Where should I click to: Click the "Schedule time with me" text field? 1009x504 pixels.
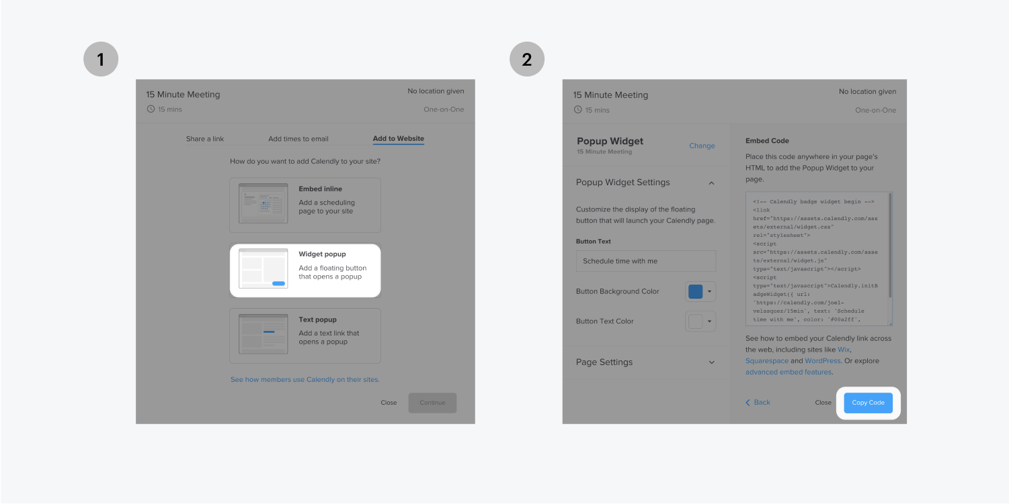645,261
